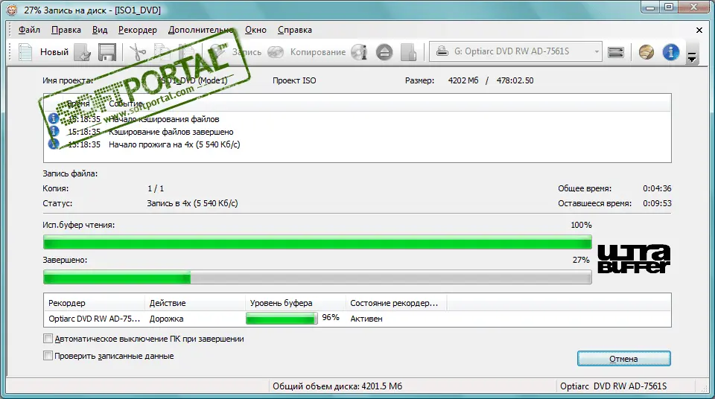715x399 pixels.
Task: Expand the toolbar overflow options arrow
Action: (692, 56)
